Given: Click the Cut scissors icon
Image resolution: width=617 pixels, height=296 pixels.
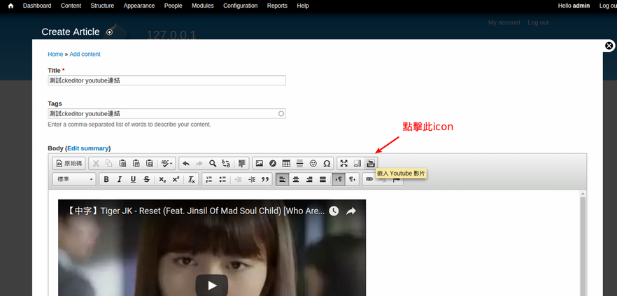Looking at the screenshot, I should (96, 163).
